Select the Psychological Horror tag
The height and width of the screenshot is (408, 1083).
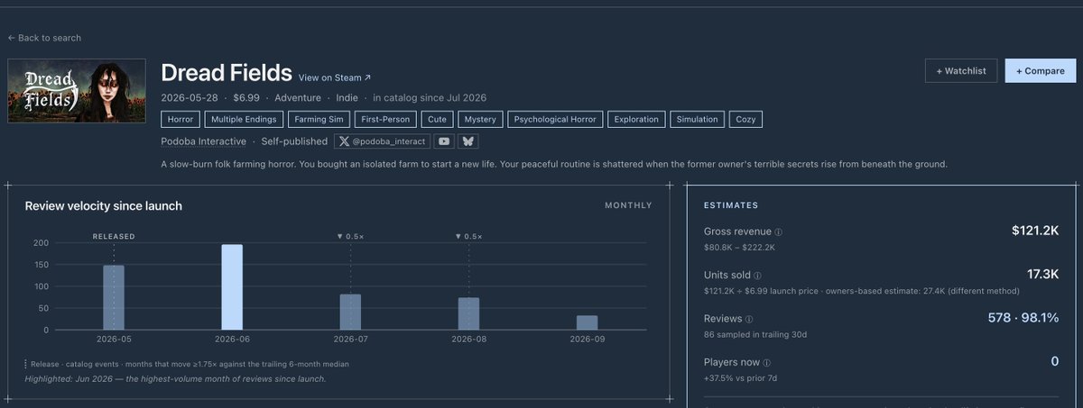554,119
